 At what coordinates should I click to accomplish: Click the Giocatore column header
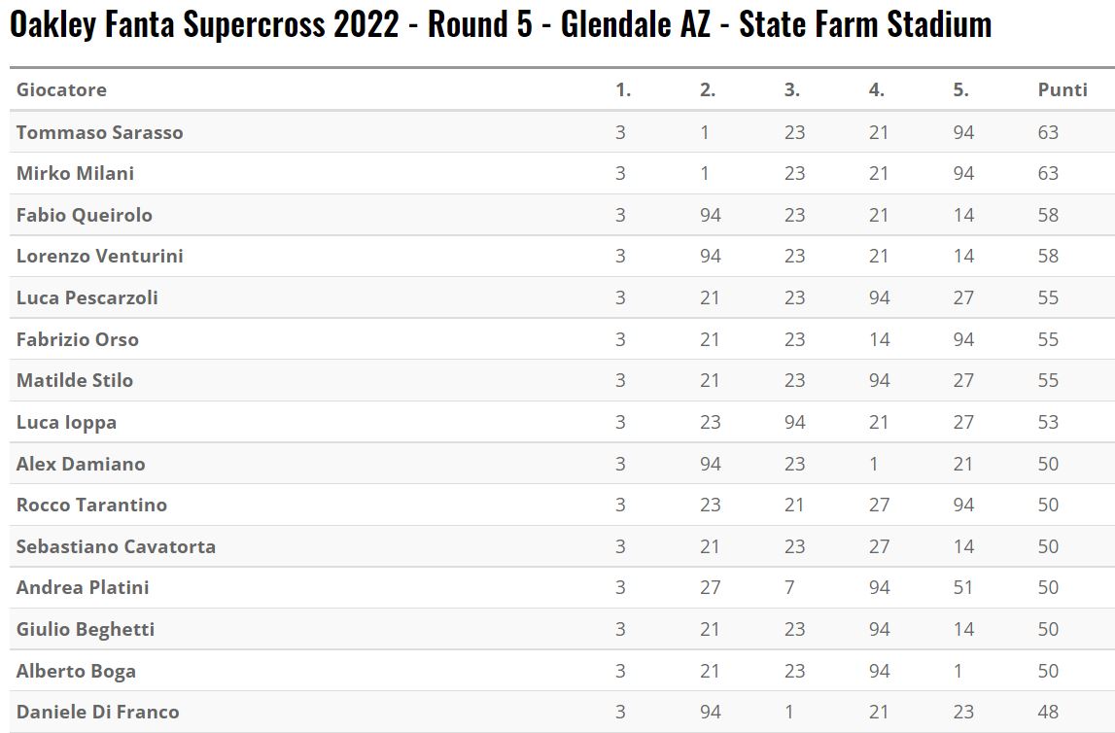(x=61, y=89)
